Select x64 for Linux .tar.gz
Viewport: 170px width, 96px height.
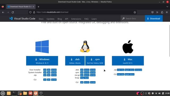[x=82, y=75]
